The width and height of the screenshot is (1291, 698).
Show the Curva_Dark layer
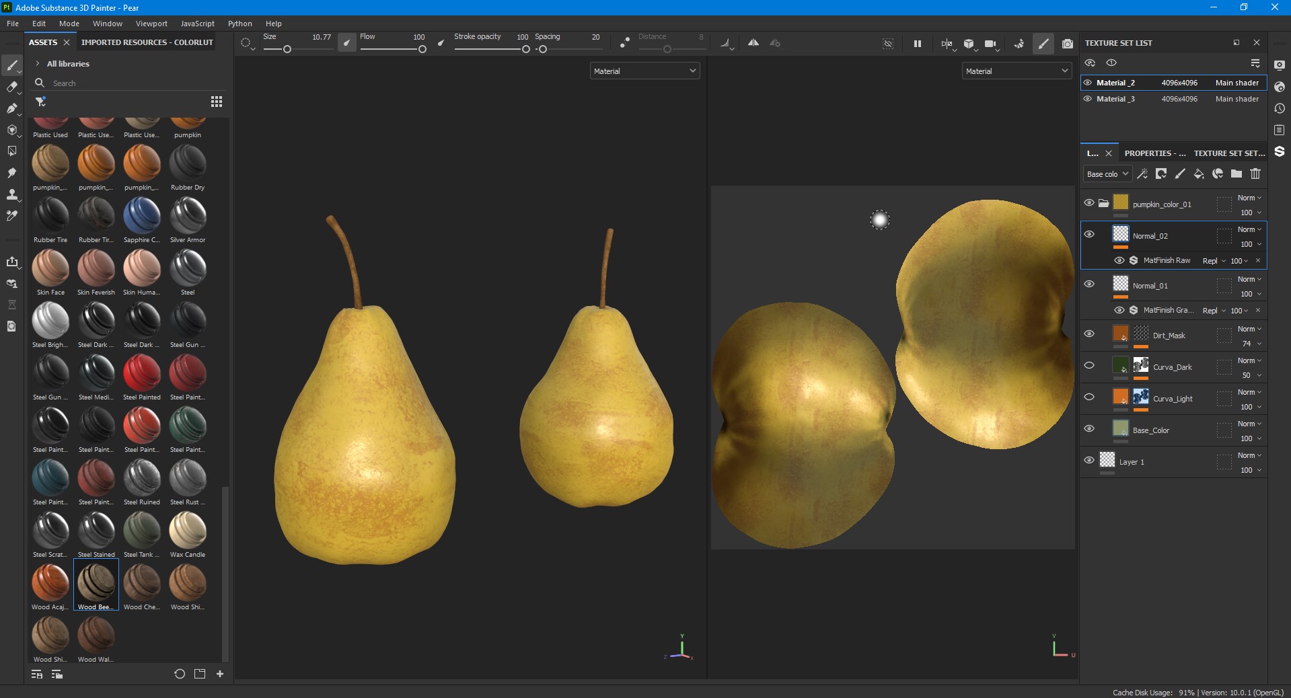coord(1089,365)
